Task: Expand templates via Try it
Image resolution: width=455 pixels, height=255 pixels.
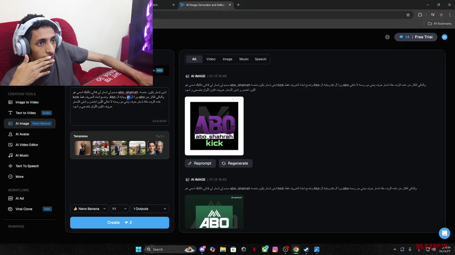Action: 160,136
